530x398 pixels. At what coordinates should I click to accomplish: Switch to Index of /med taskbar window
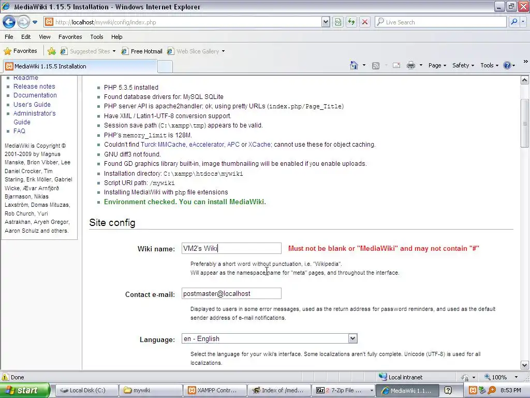pyautogui.click(x=279, y=390)
